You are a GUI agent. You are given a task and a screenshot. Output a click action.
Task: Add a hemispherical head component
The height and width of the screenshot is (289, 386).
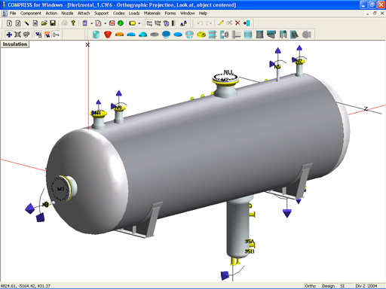pos(142,35)
